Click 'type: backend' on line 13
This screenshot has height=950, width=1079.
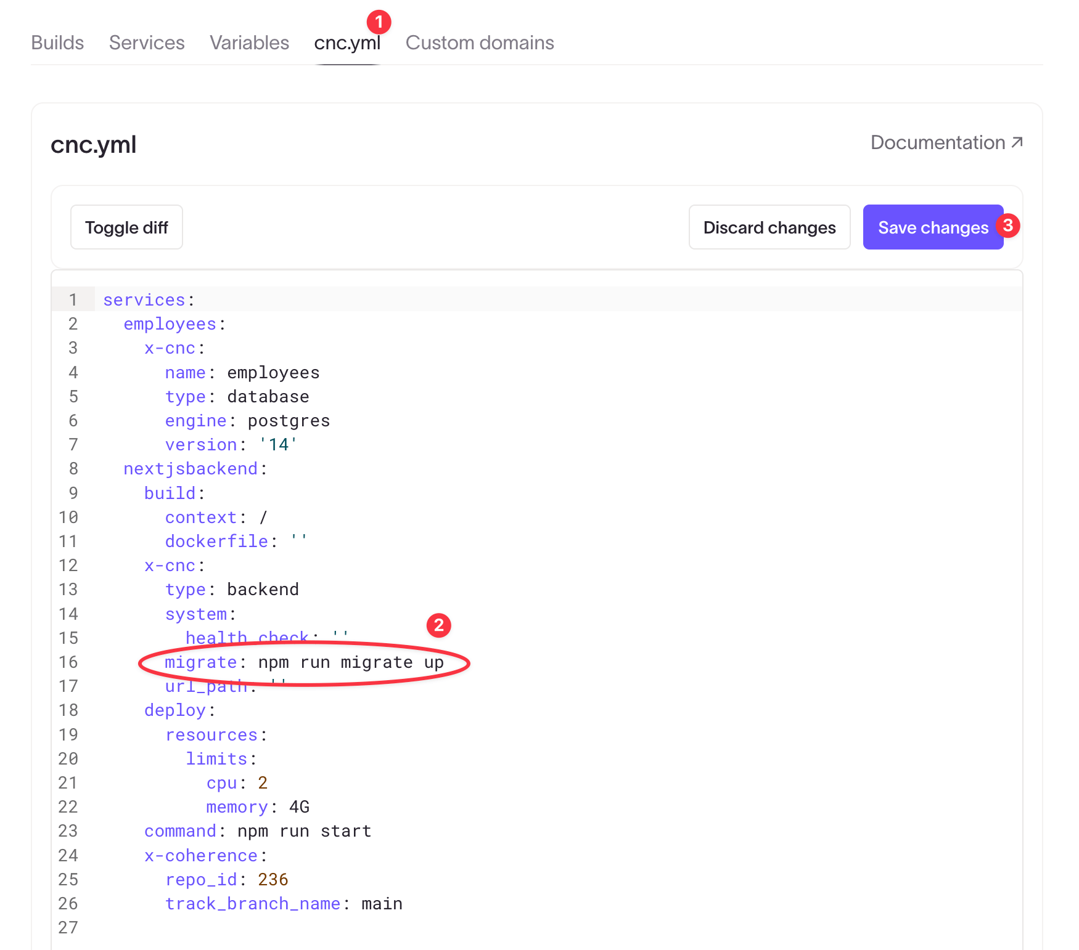pos(232,589)
